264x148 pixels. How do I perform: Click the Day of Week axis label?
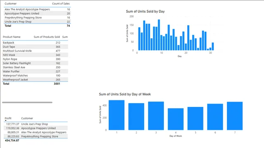click(x=176, y=136)
